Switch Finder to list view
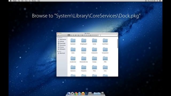Screen dimensions: 171x96 [71, 35]
